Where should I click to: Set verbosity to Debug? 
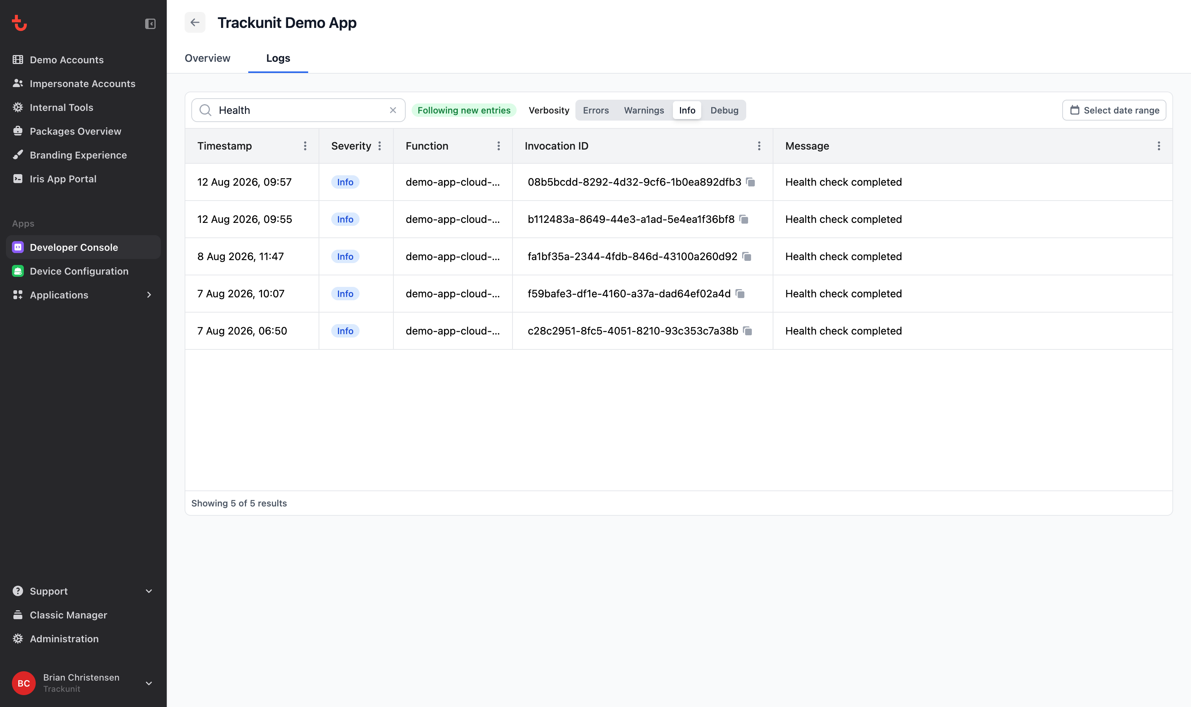724,110
